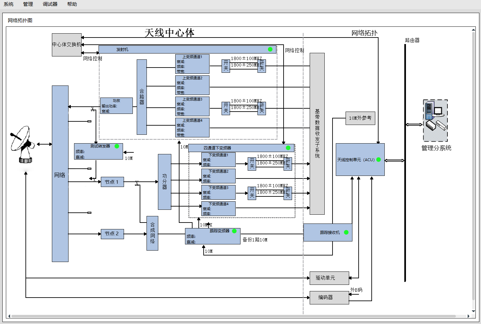Click the 外B码 label
The image size is (481, 324).
[356, 290]
